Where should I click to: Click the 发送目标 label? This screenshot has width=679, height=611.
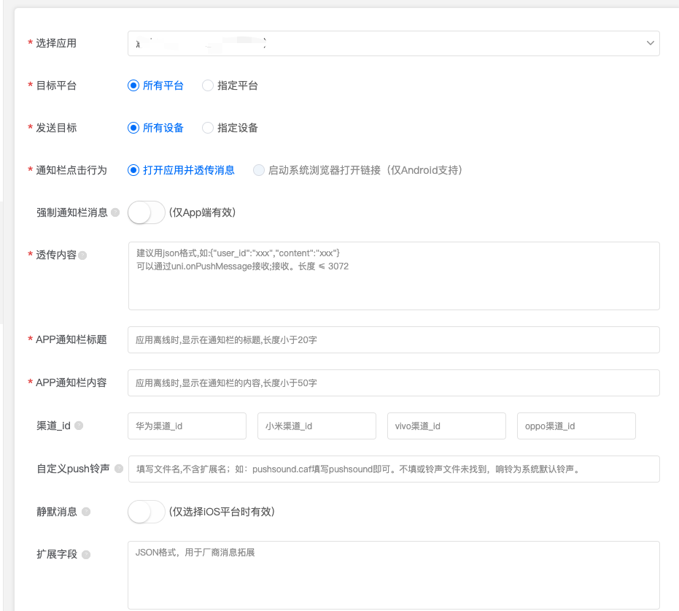pyautogui.click(x=56, y=128)
